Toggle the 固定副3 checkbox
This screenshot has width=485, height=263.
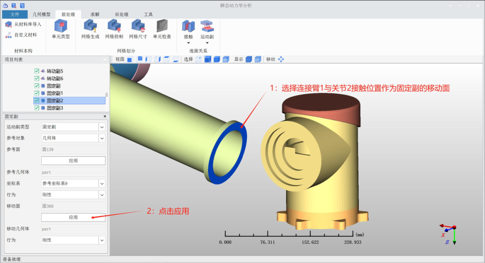coord(37,108)
